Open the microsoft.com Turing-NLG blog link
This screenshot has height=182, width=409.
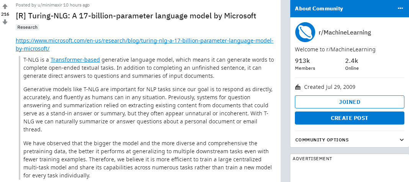[144, 41]
